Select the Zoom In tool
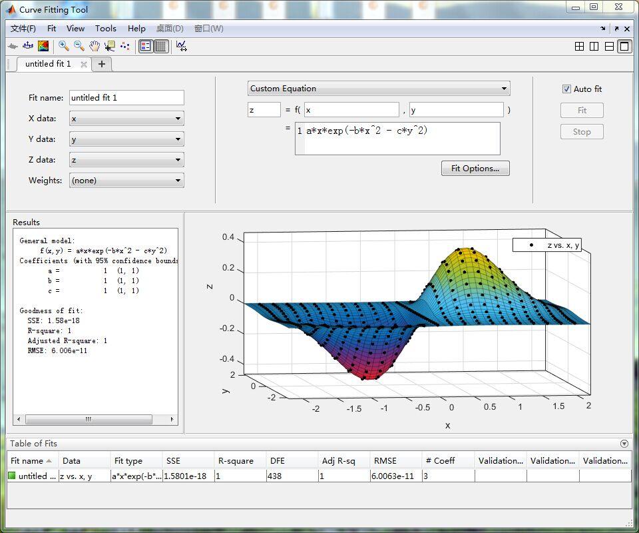The height and width of the screenshot is (533, 639). point(63,46)
